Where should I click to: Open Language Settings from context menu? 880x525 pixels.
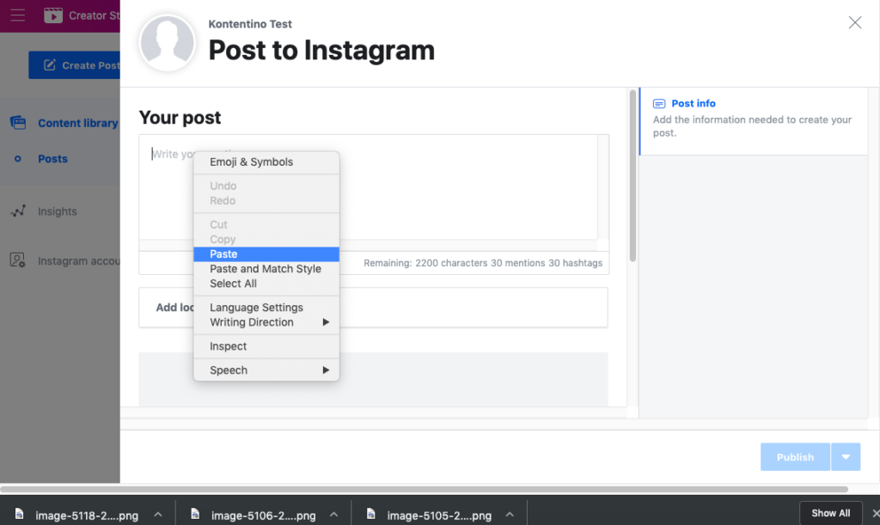(x=266, y=308)
